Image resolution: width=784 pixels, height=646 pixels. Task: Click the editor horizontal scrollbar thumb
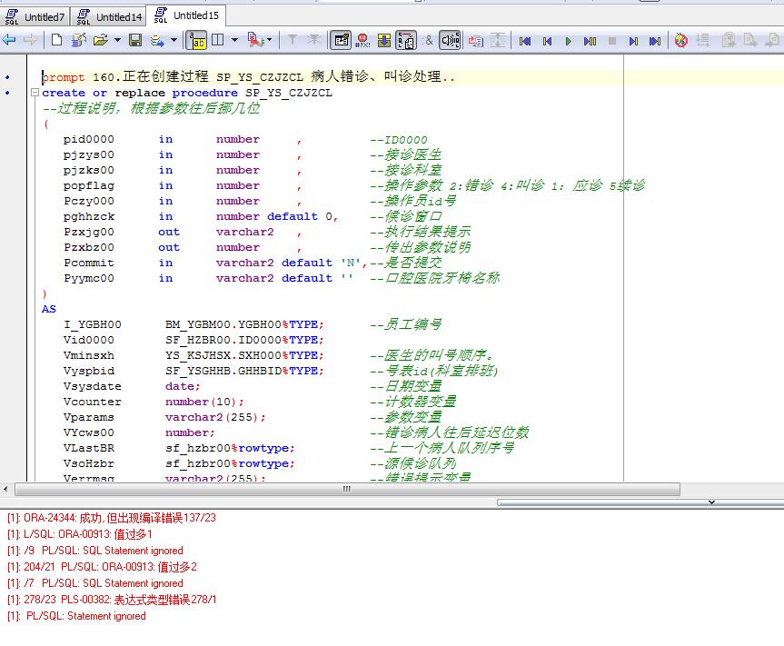point(346,489)
